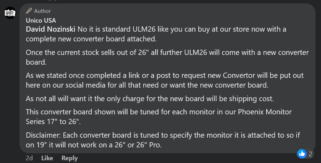321x163 pixels.
Task: Open the Unico USA profile name link
Action: [41, 21]
